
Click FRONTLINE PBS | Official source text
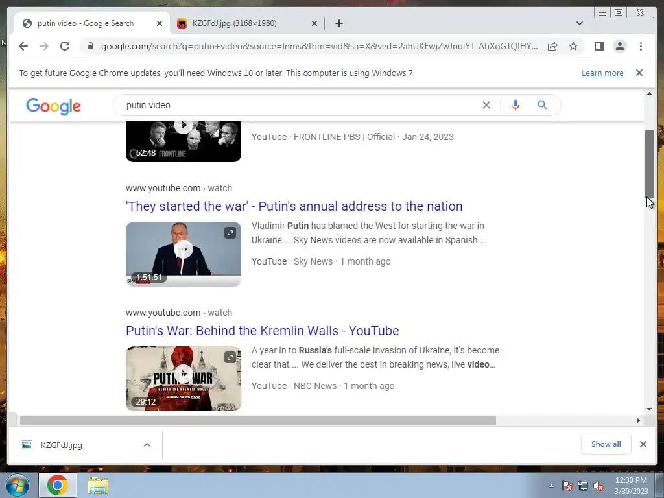click(344, 137)
